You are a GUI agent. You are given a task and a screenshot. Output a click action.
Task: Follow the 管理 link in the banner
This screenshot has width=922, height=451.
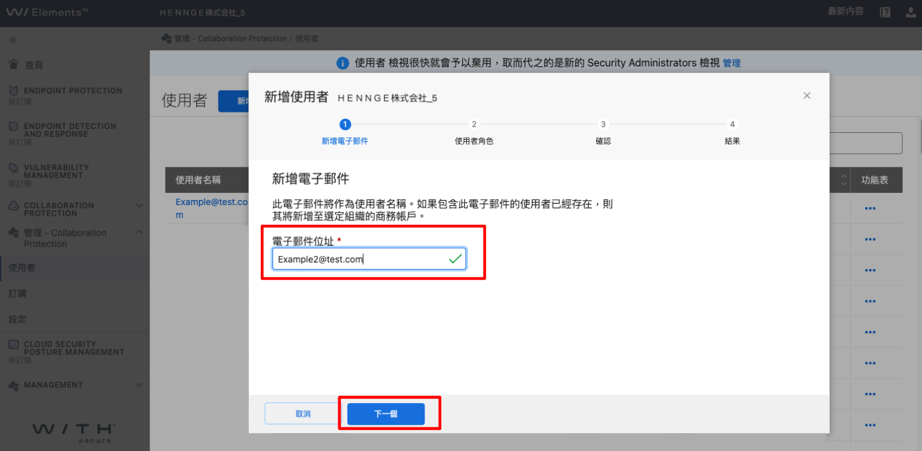pos(731,63)
